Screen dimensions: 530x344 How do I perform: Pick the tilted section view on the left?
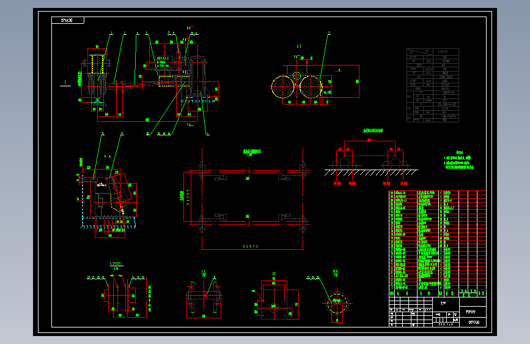(x=108, y=196)
